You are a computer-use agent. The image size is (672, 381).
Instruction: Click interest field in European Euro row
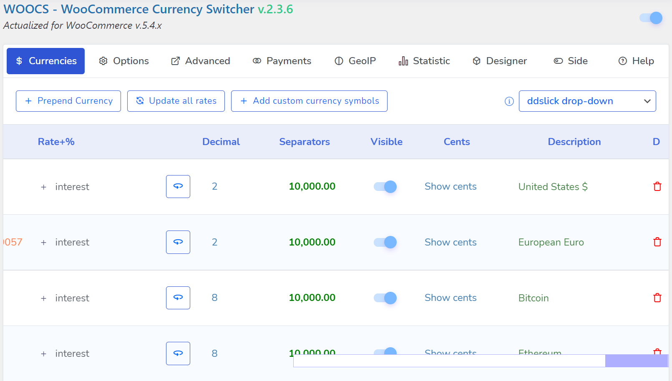click(x=72, y=242)
